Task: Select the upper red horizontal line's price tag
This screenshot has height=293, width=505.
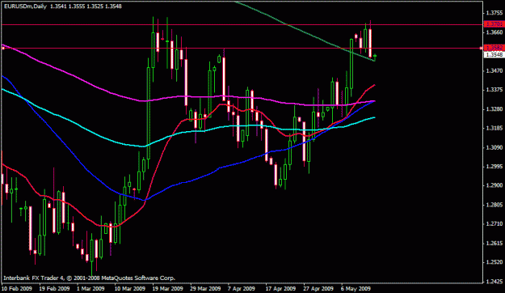Action: [x=494, y=24]
